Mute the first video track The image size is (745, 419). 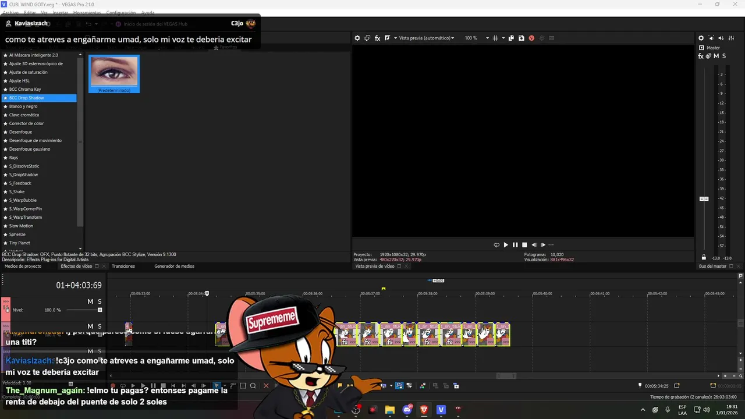click(90, 301)
